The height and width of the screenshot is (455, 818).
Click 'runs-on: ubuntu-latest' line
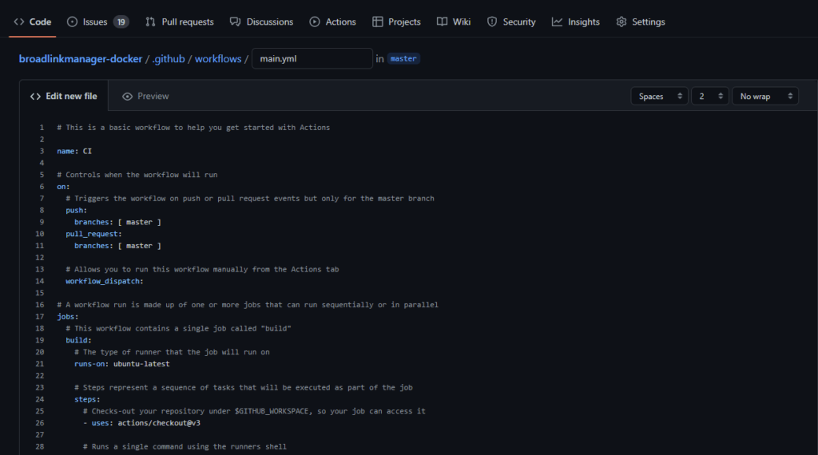pyautogui.click(x=122, y=364)
